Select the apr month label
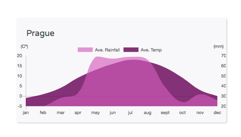The width and height of the screenshot is (241, 137). point(78,113)
